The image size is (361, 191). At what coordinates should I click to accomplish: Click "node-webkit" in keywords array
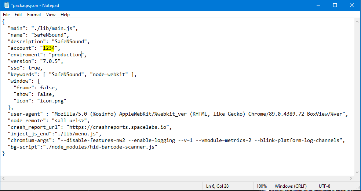109,75
